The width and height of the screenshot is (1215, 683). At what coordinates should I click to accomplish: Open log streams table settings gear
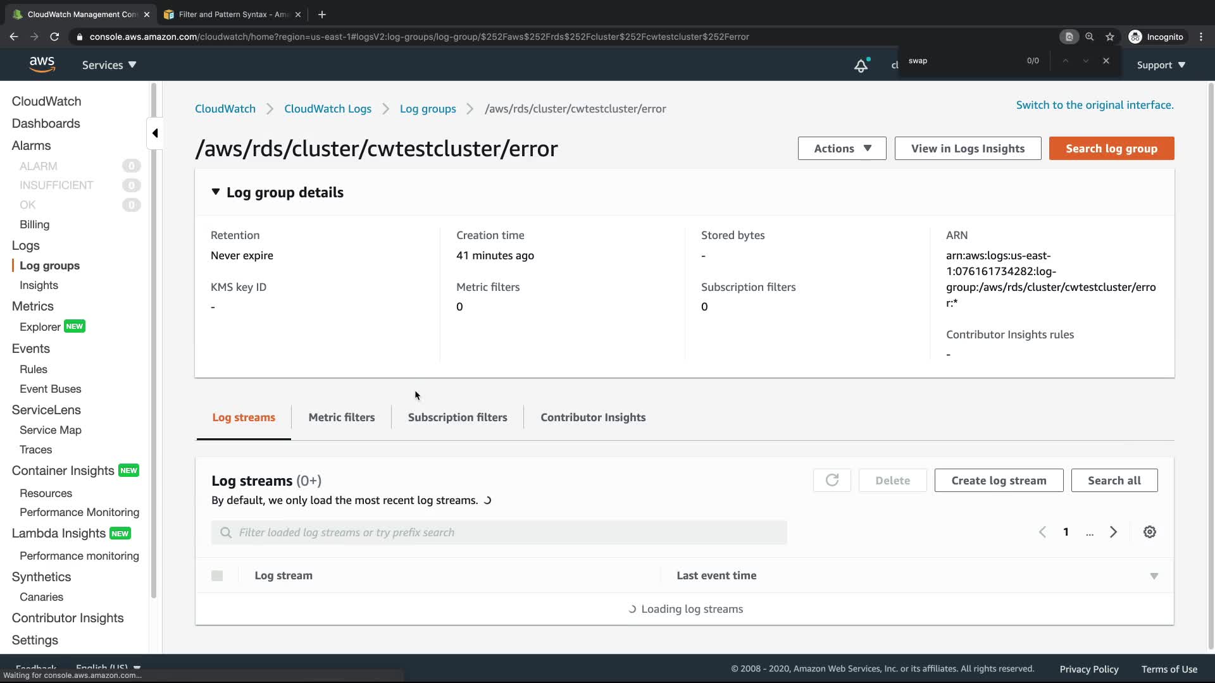(x=1149, y=532)
